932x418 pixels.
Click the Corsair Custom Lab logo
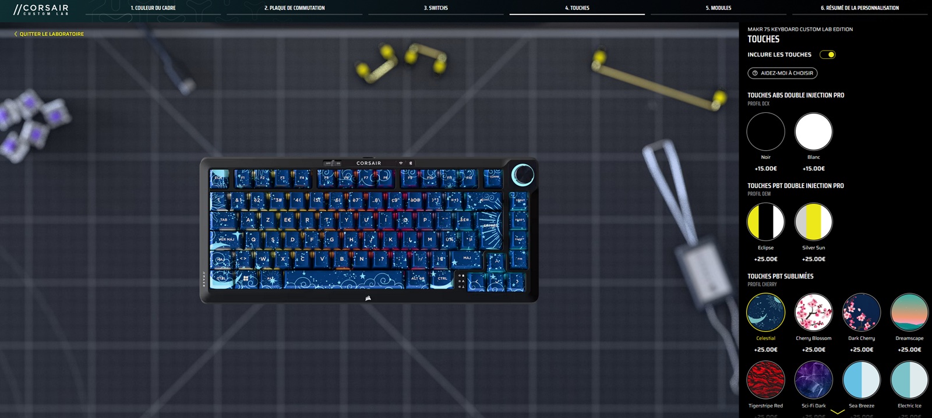click(41, 9)
